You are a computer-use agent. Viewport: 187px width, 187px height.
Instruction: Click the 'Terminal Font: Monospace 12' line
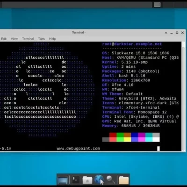[135, 112]
